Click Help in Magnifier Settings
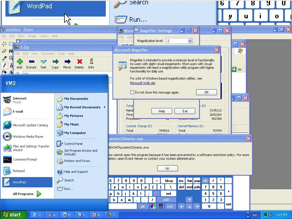Screen dimensions: 292x219 pos(162,111)
